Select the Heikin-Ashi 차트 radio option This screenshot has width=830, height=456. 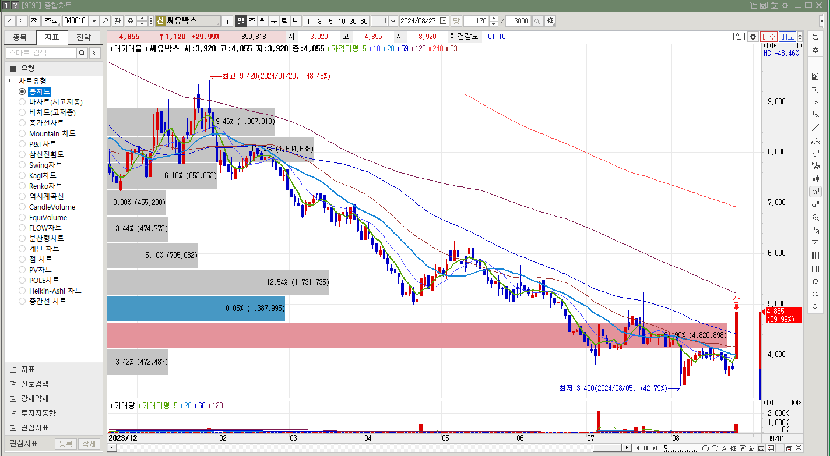[x=22, y=291]
